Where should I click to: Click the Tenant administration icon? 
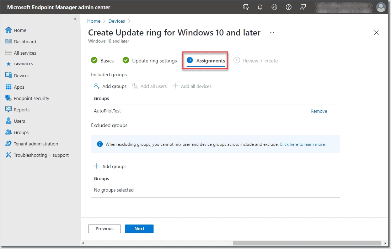[9, 144]
